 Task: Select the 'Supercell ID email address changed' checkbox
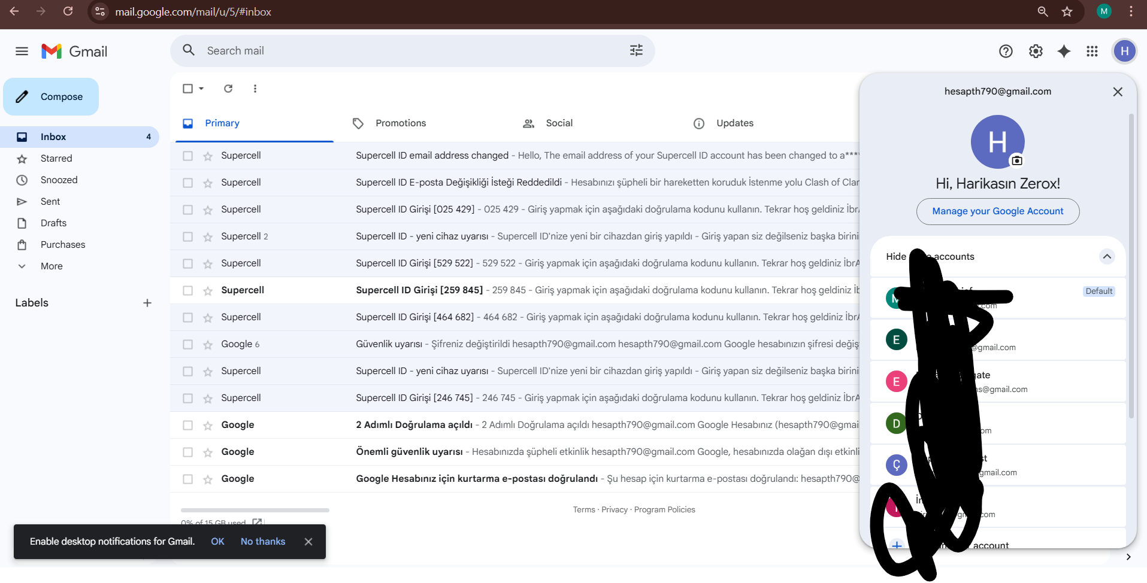(187, 156)
